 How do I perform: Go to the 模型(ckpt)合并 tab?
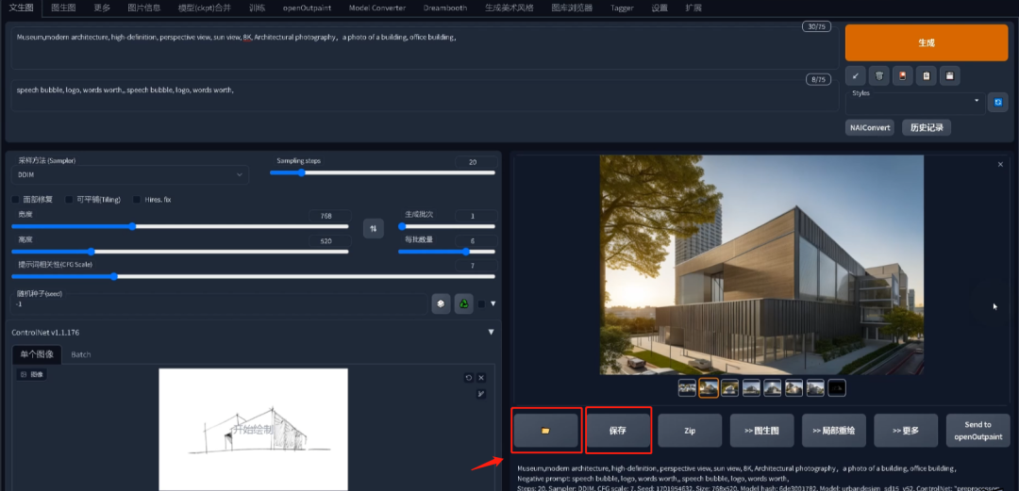pos(205,8)
